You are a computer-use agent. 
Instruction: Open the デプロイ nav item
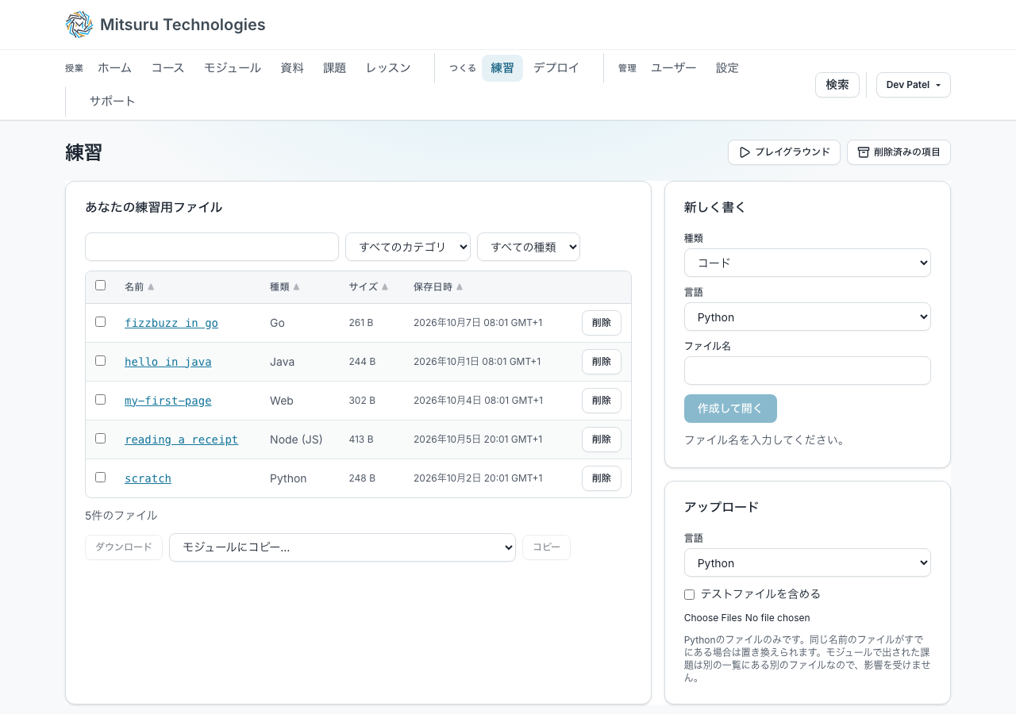(556, 68)
